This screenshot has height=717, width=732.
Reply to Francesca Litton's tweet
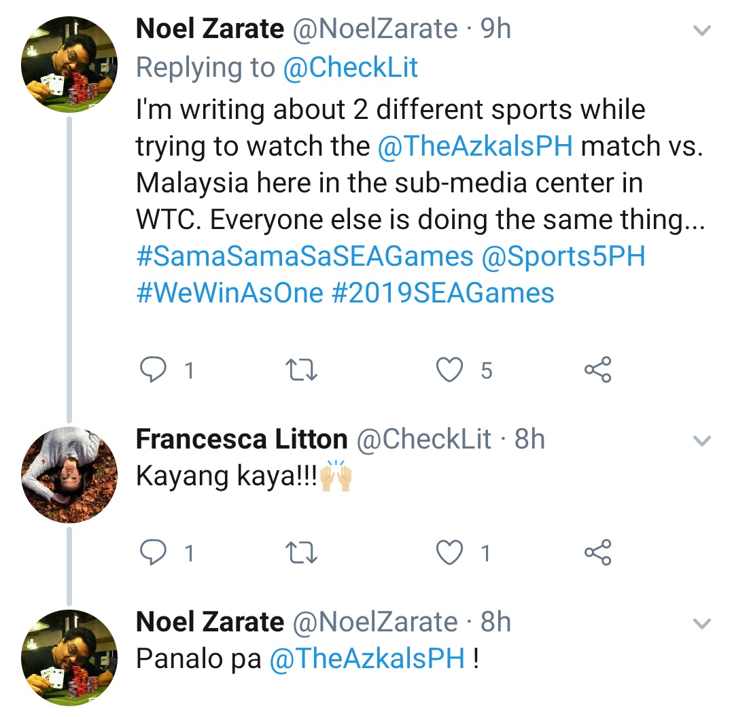[153, 553]
